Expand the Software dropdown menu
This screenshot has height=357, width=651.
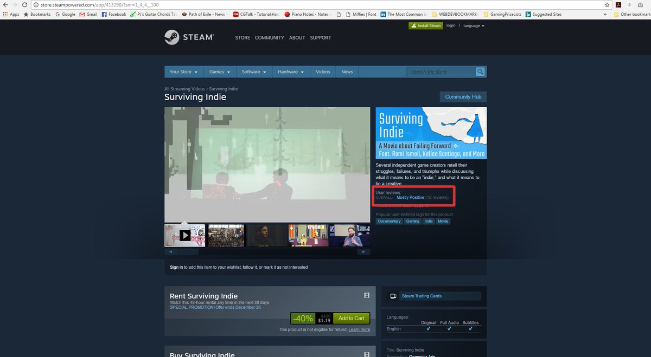pyautogui.click(x=254, y=72)
